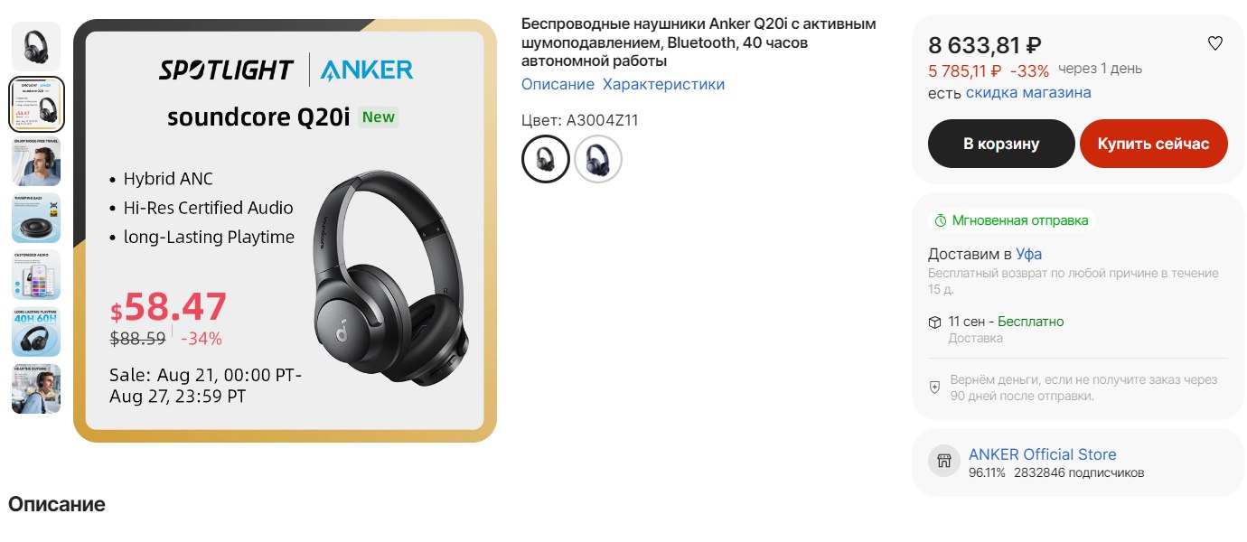The height and width of the screenshot is (542, 1247).
Task: Jump to Описание section link
Action: 558,84
